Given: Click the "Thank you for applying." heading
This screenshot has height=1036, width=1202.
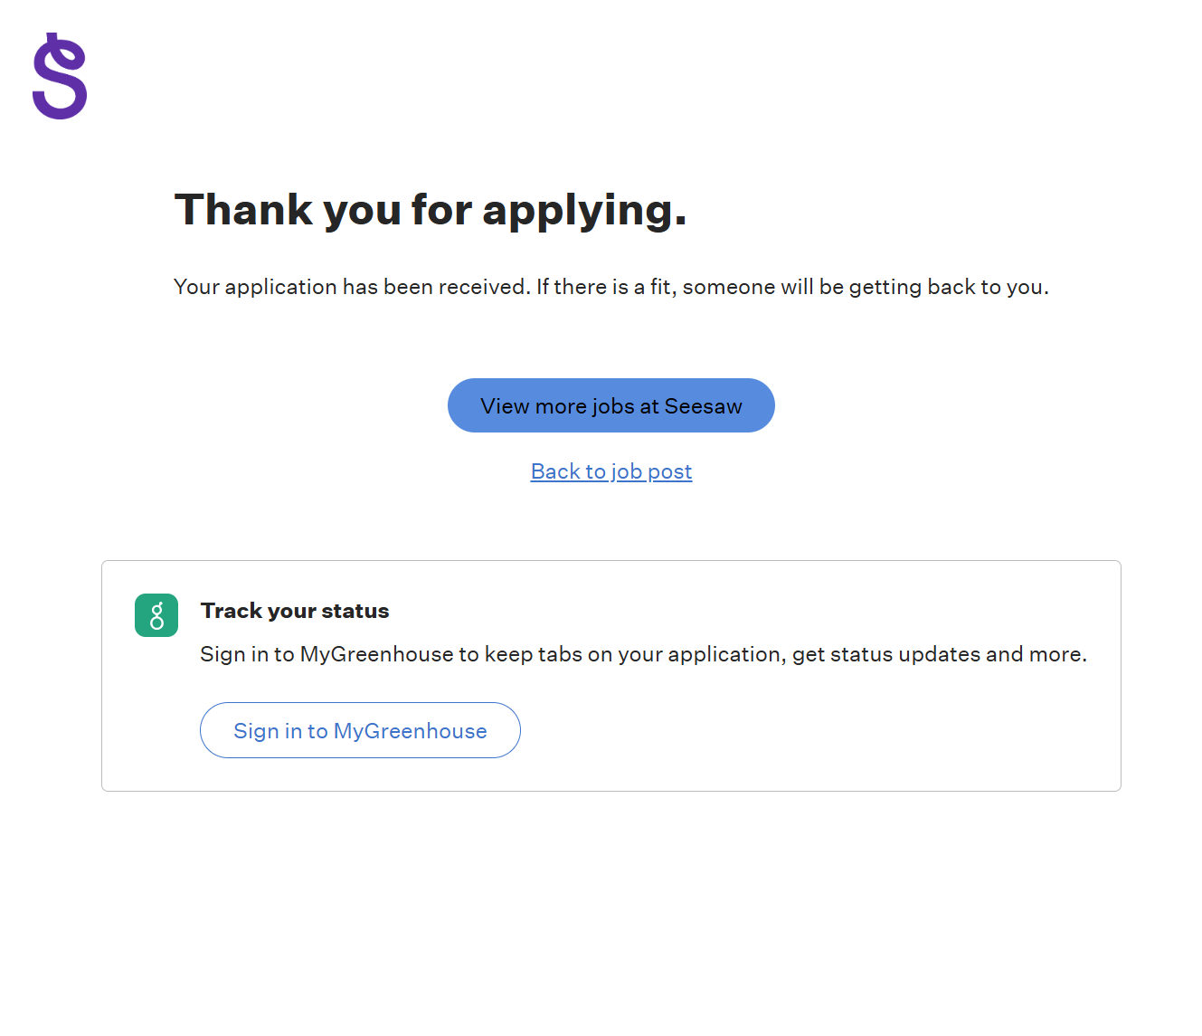Looking at the screenshot, I should click(x=431, y=210).
